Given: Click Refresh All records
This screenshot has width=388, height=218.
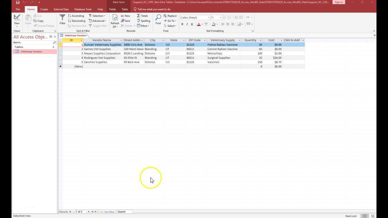Looking at the screenshot, I should [115, 21].
